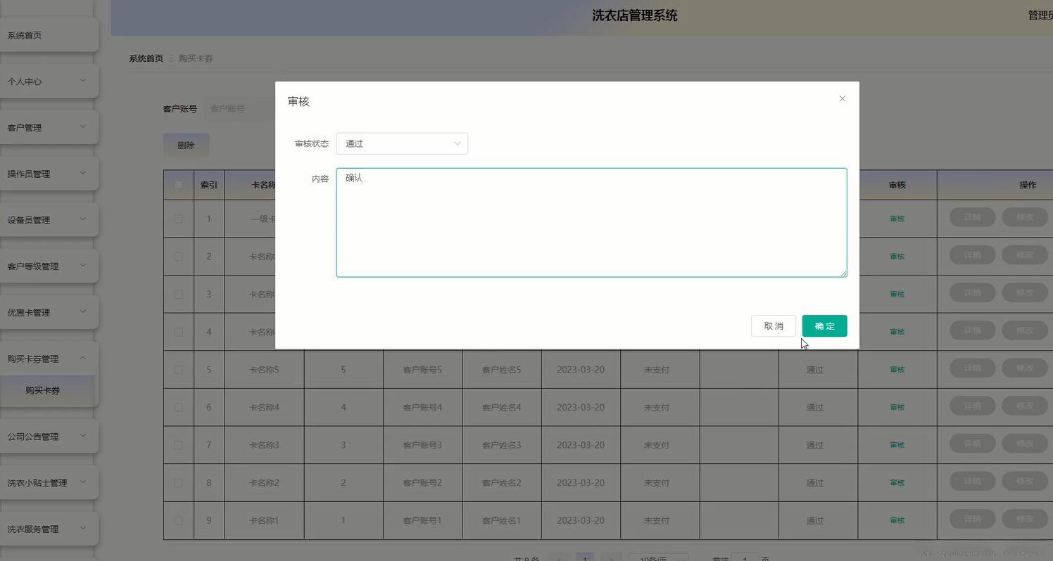
Task: Expand the 优惠卡管理 sidebar menu
Action: [44, 312]
